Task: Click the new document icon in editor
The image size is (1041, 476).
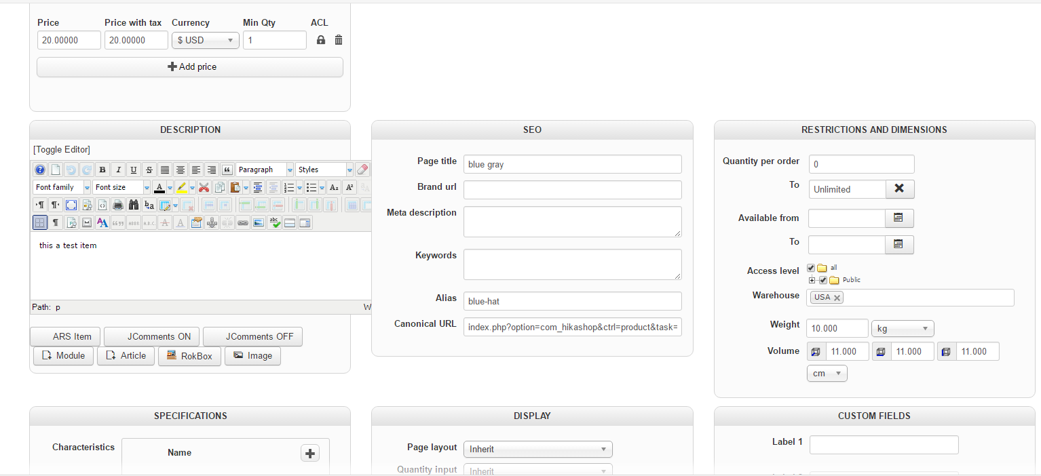Action: 56,170
